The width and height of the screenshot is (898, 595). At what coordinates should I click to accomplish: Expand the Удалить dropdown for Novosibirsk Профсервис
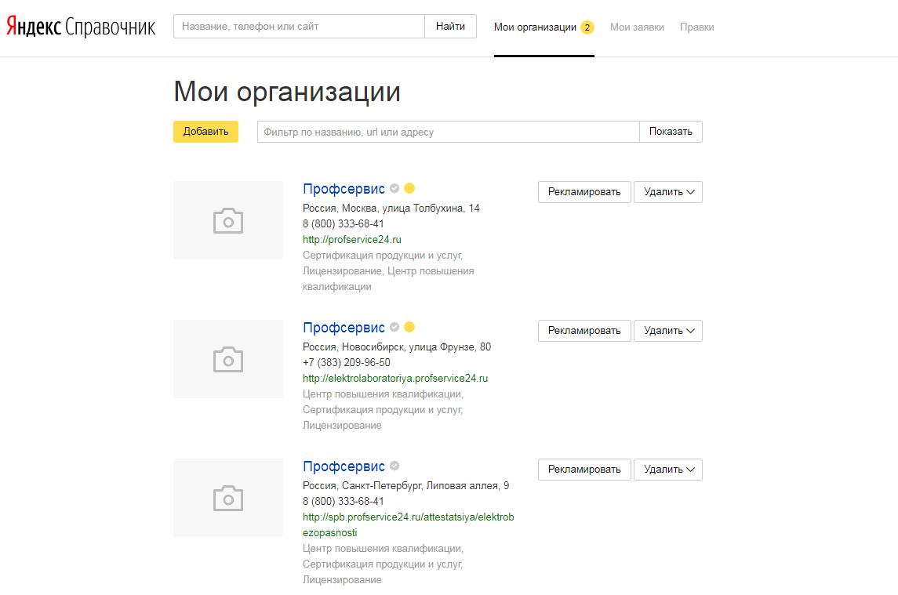point(667,331)
